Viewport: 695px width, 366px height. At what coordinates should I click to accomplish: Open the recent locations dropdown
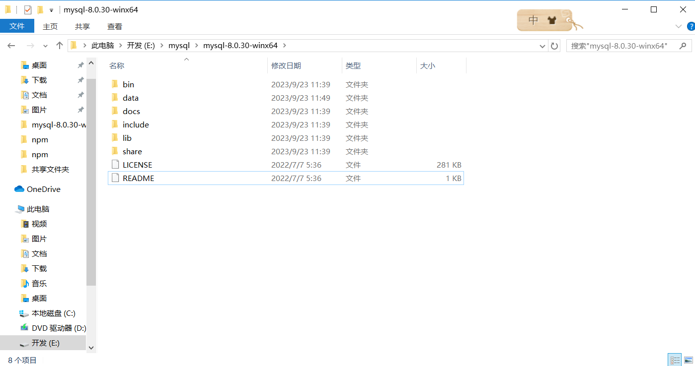(x=45, y=46)
